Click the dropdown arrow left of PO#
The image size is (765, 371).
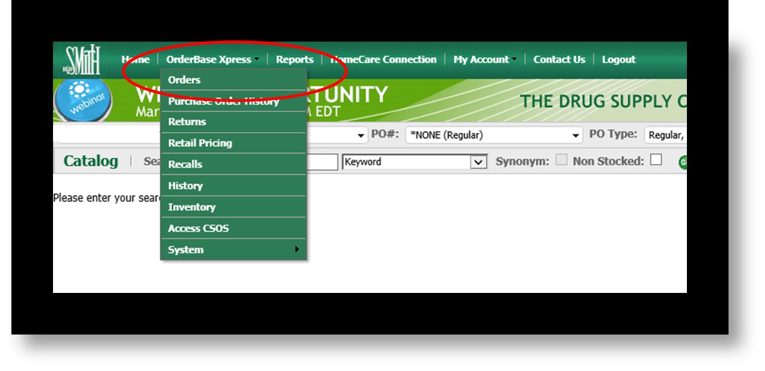(360, 136)
